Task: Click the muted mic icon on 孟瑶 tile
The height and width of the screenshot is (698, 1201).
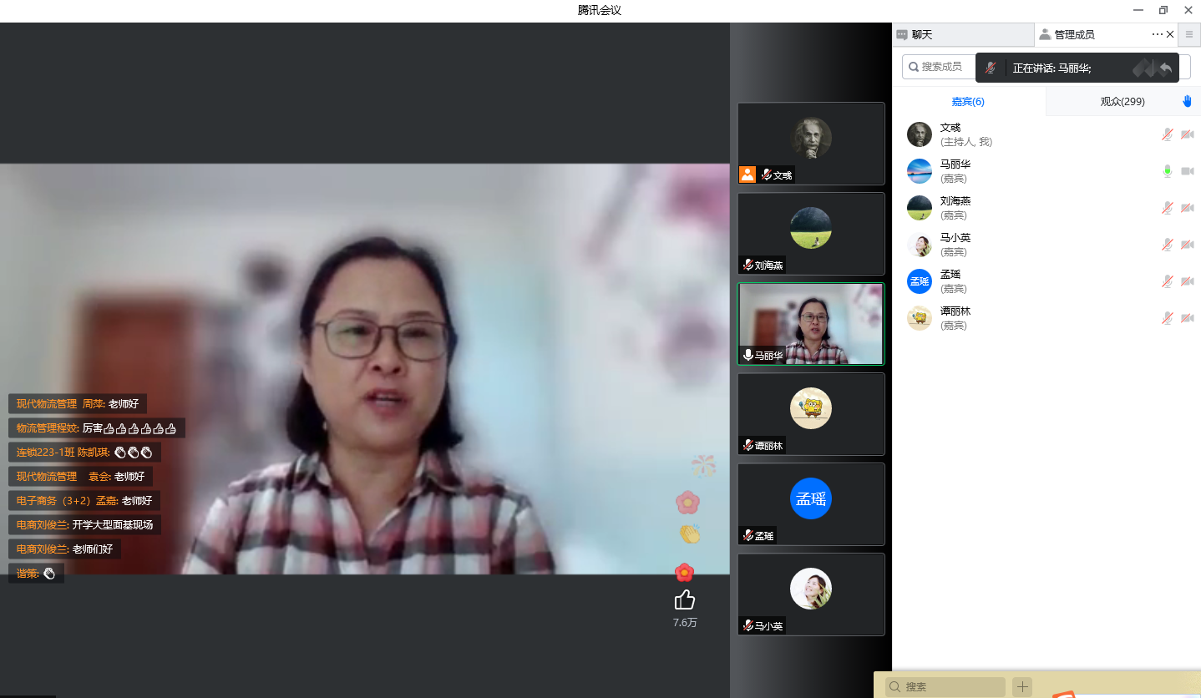Action: (x=748, y=535)
